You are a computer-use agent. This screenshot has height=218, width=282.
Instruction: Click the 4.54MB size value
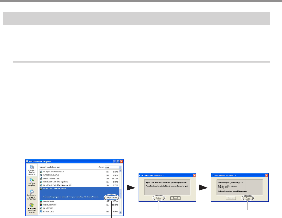[115, 212]
